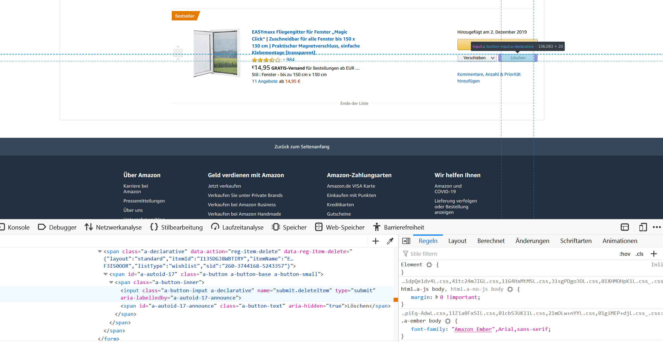Screen dimensions: 663x342
Task: Activate responsive design mode icon
Action: (643, 227)
